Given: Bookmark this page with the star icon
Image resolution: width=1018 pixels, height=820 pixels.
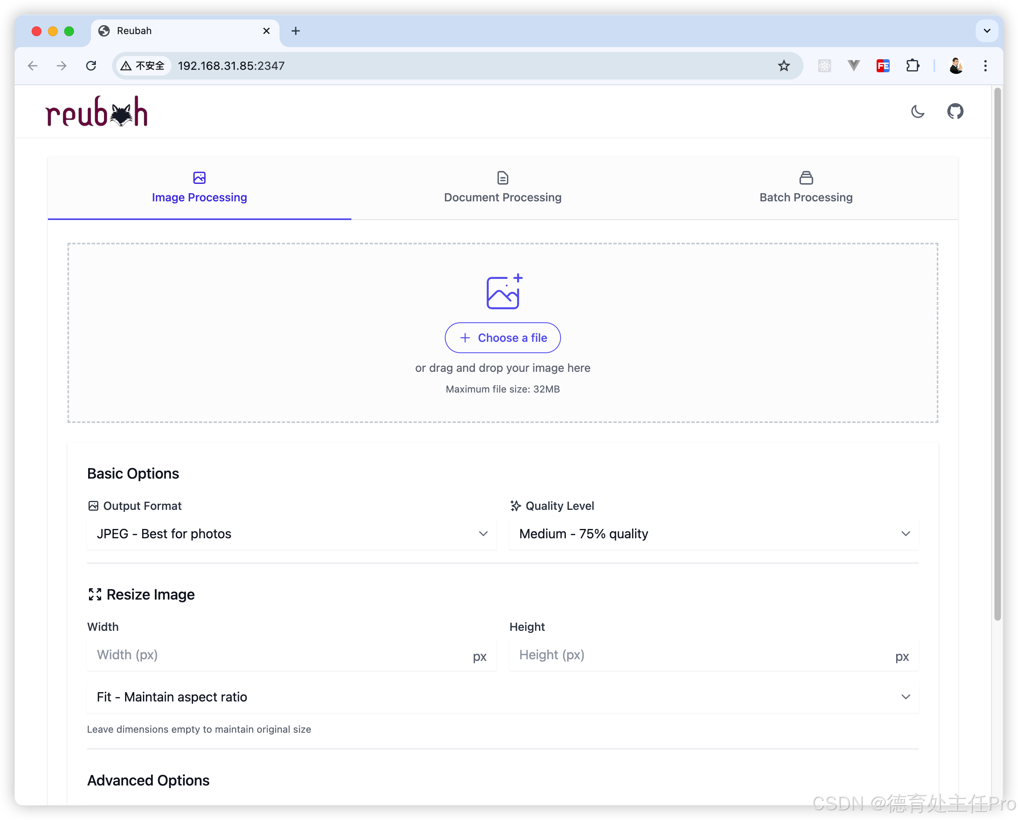Looking at the screenshot, I should pos(784,66).
